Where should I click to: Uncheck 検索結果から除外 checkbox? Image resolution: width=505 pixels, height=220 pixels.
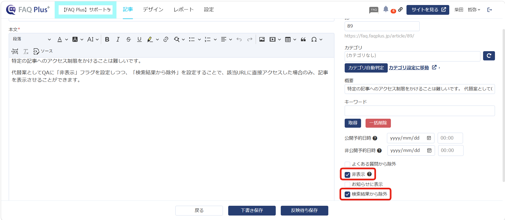(347, 194)
